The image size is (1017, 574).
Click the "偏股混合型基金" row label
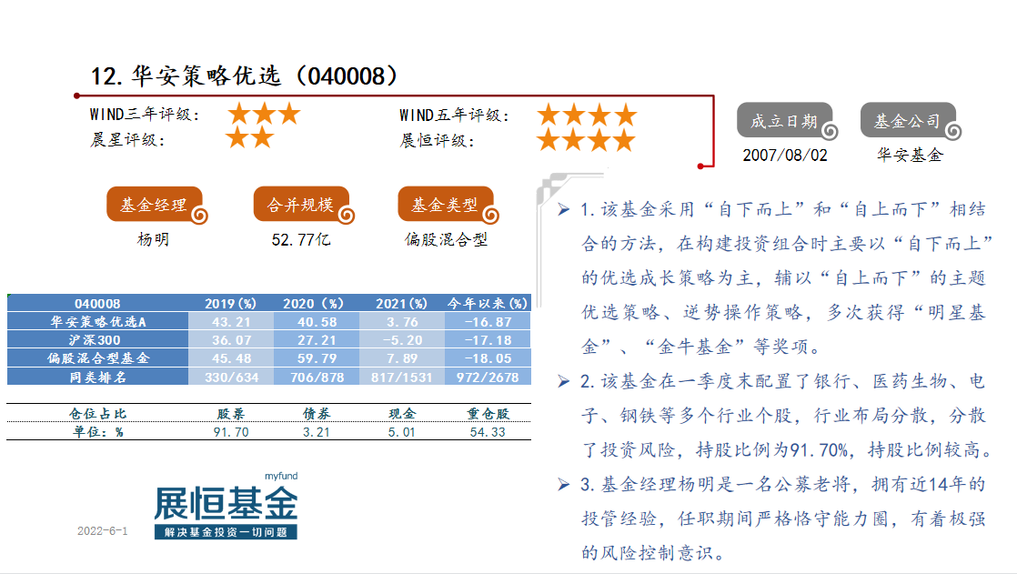[98, 358]
